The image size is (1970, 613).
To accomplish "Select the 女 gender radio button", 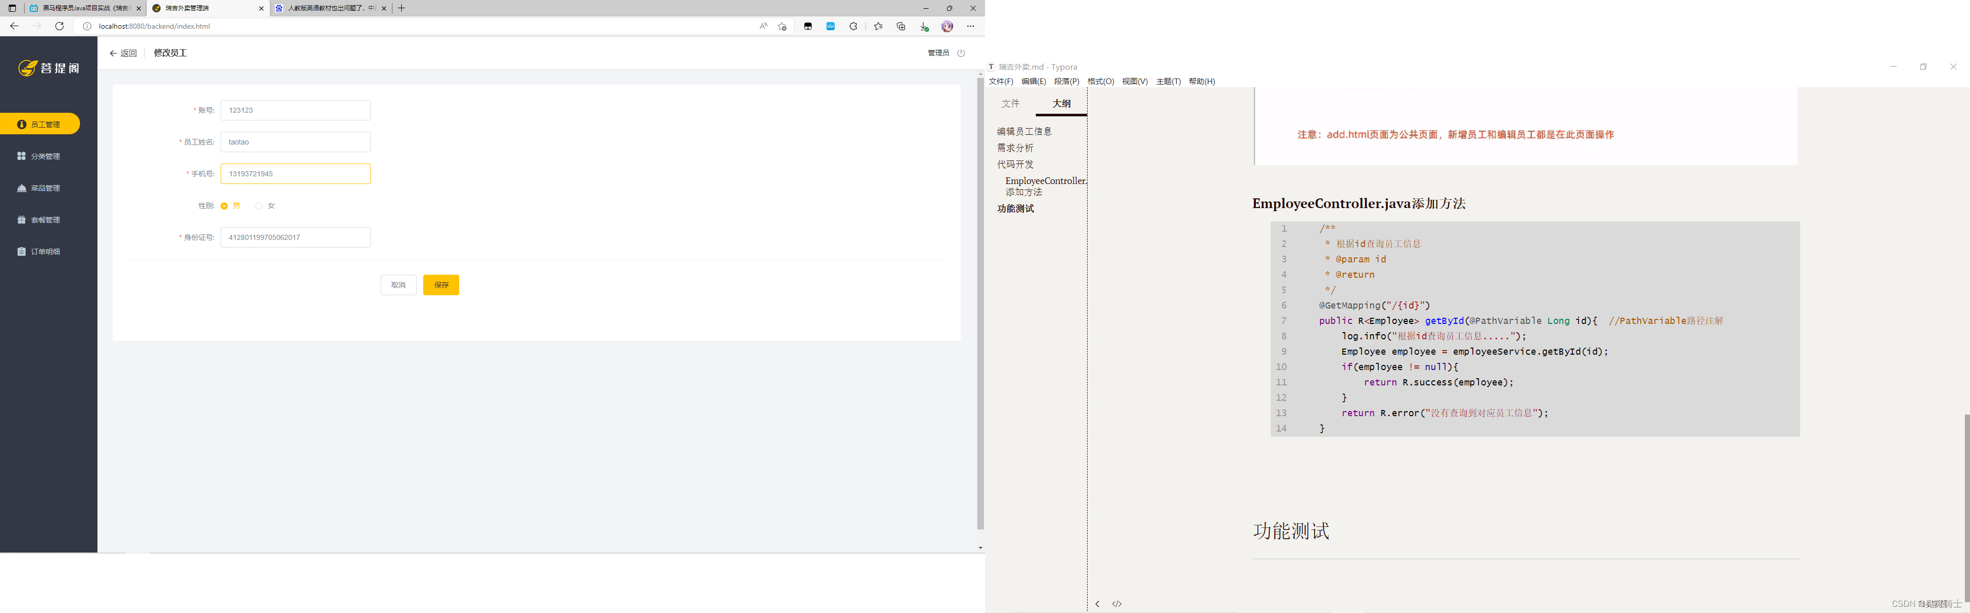I will (x=259, y=206).
